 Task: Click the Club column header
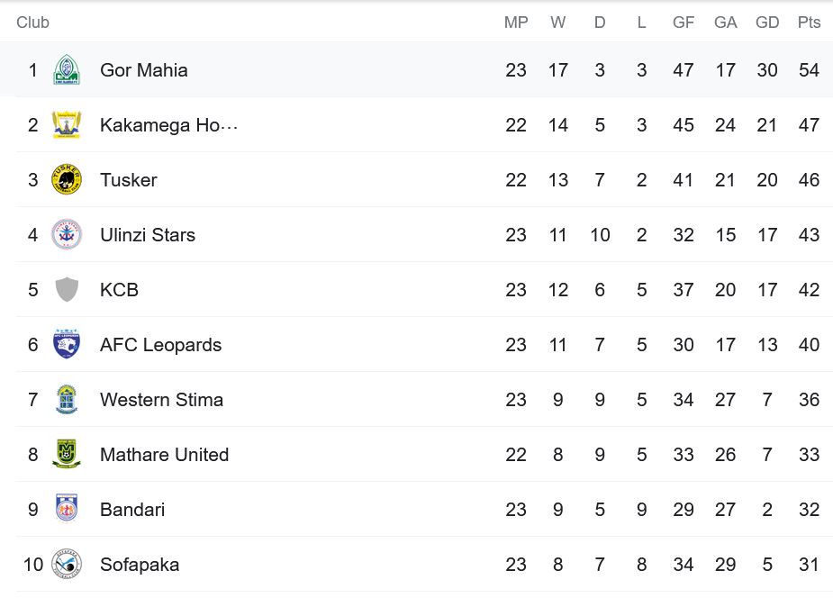(33, 23)
